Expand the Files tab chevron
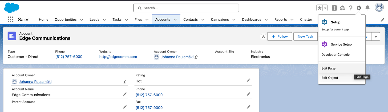Screen dimensions: 388x112 (147, 20)
